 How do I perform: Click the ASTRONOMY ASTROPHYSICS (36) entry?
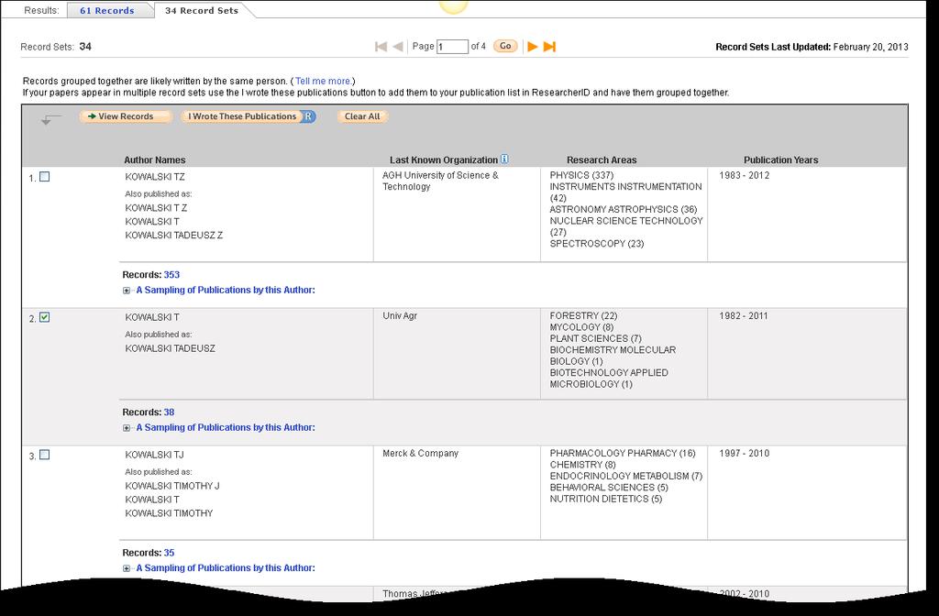[624, 210]
